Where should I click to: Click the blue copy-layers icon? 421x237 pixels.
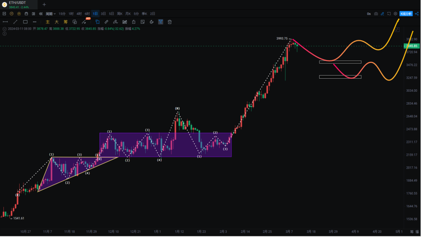(x=97, y=22)
